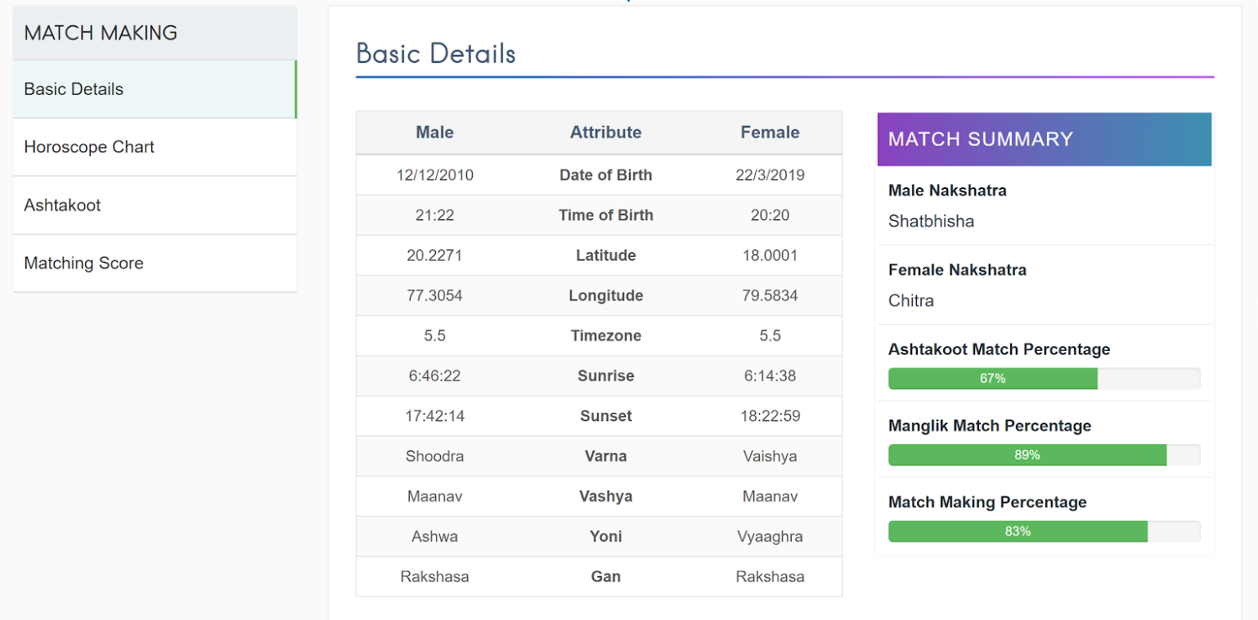1258x620 pixels.
Task: Click the Varna attribute row label
Action: pos(605,456)
